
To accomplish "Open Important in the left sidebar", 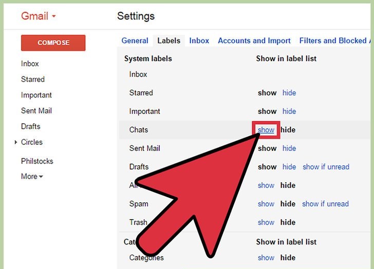I will click(36, 95).
